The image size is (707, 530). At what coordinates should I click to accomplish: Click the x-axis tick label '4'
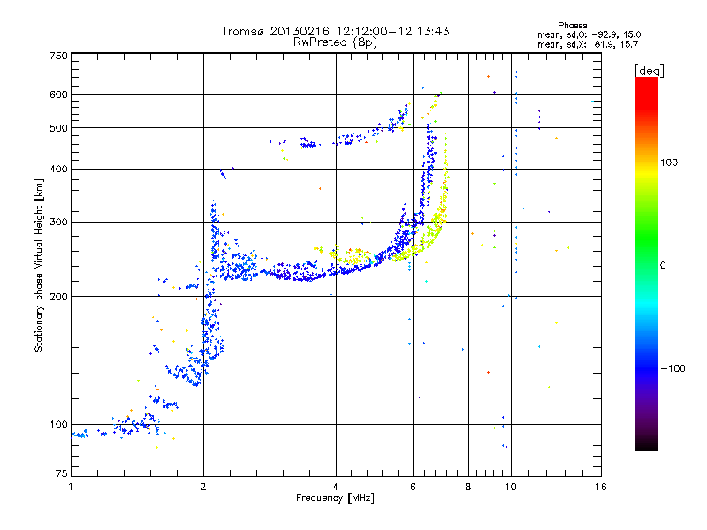(x=336, y=487)
